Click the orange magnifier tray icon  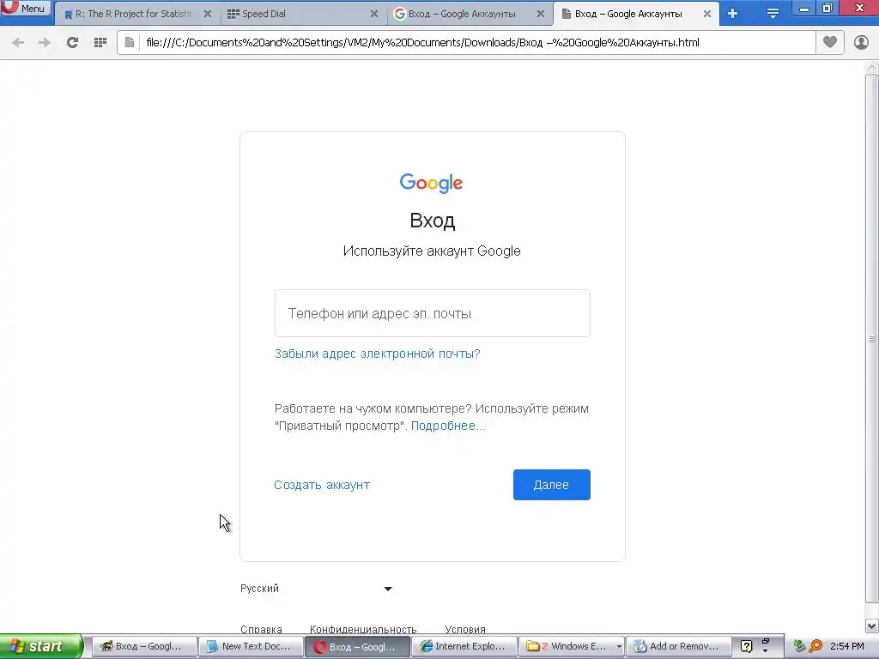click(816, 646)
